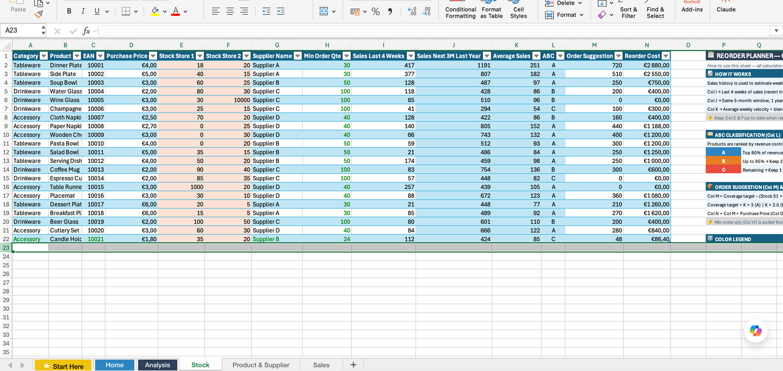Image resolution: width=783 pixels, height=371 pixels.
Task: Click the Copy icon
Action: [38, 3]
